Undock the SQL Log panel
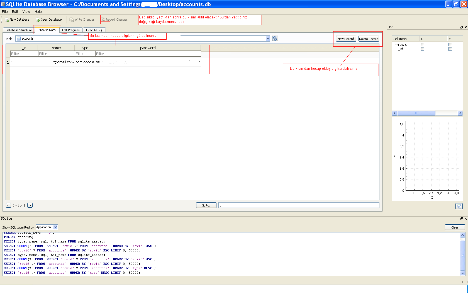 pos(461,219)
